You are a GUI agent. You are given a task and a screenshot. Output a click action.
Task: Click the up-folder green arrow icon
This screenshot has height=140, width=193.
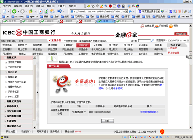coord(31,11)
